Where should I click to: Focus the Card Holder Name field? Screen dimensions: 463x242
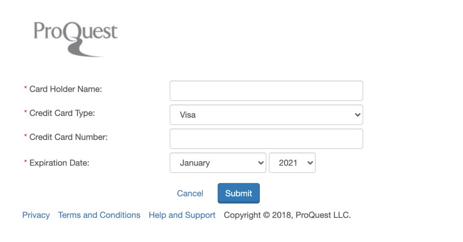coord(266,91)
